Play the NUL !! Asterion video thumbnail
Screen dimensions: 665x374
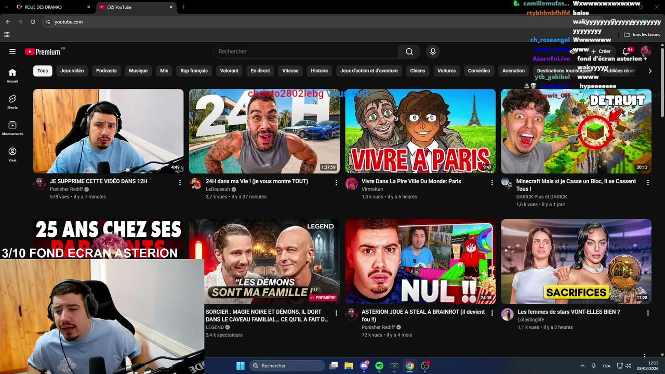tap(420, 261)
